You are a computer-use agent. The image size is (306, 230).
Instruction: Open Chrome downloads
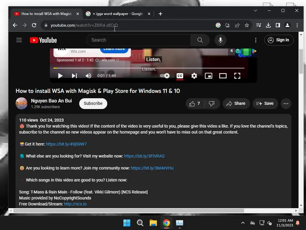(268, 25)
